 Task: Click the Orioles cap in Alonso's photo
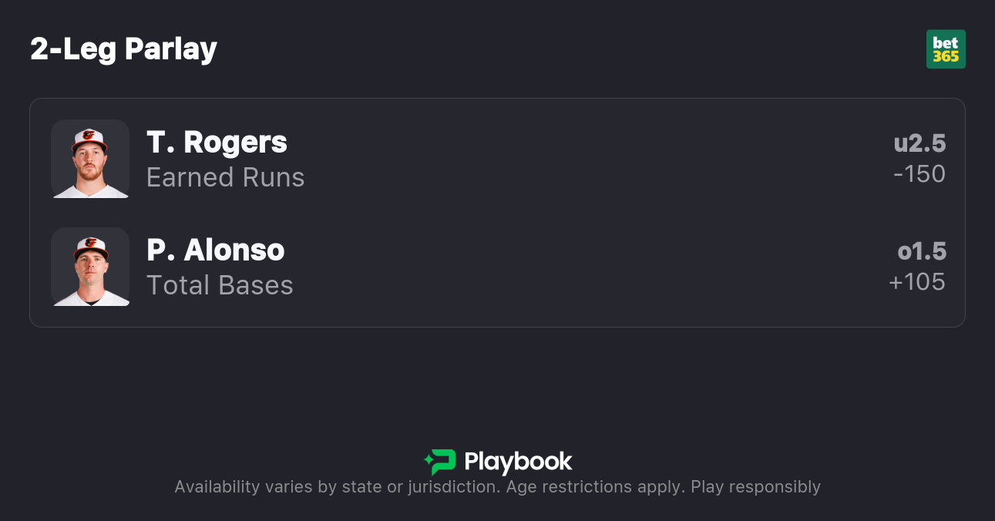coord(90,246)
